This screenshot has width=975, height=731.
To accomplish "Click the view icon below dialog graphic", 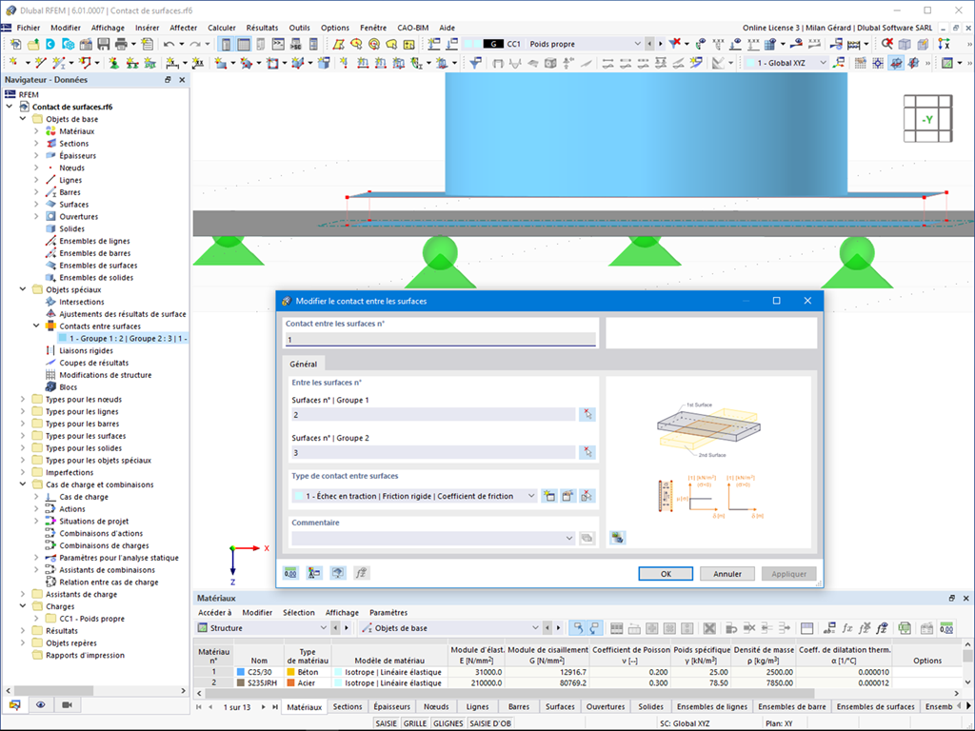I will coord(617,538).
